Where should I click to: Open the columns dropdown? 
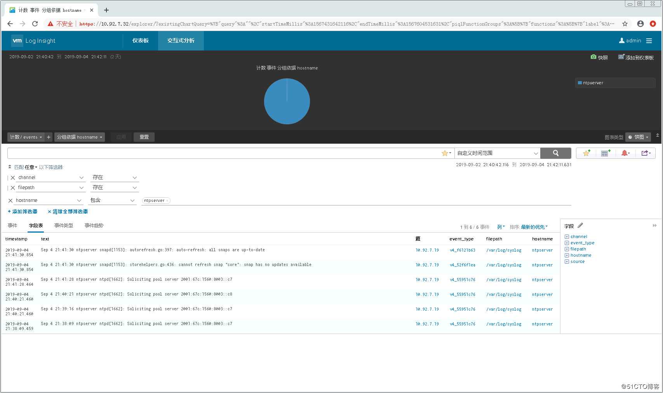[x=501, y=227]
